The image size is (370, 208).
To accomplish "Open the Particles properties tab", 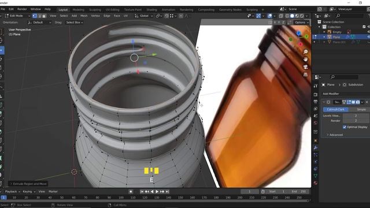I will click(316, 155).
